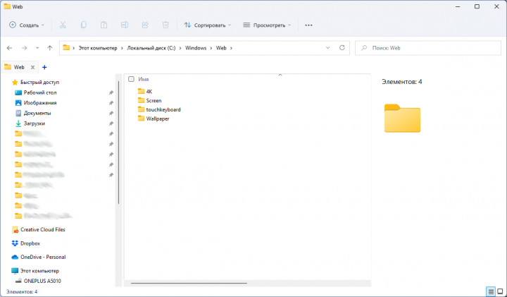Click the Delete trash icon

(x=165, y=25)
